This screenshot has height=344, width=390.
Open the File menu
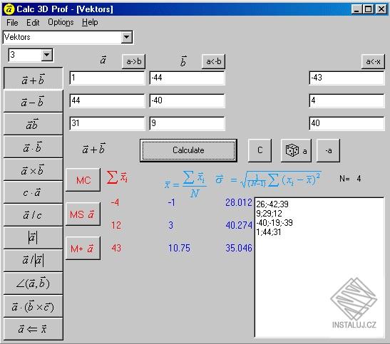(12, 22)
